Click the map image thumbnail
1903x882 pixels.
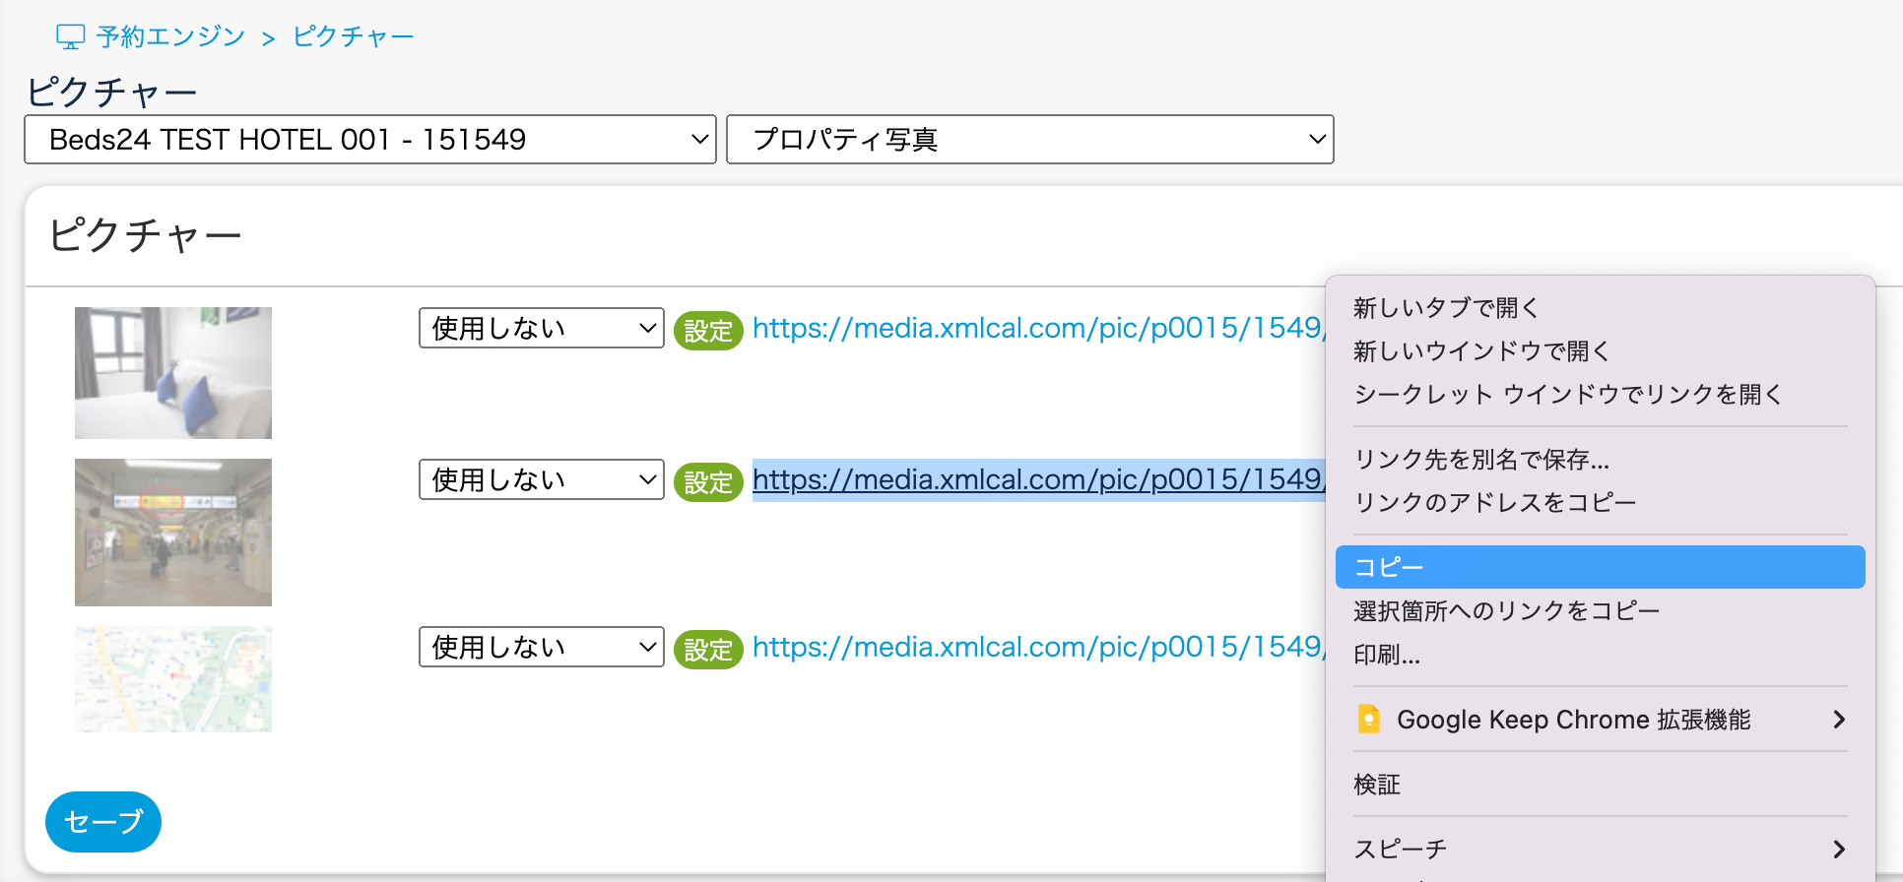tap(173, 679)
